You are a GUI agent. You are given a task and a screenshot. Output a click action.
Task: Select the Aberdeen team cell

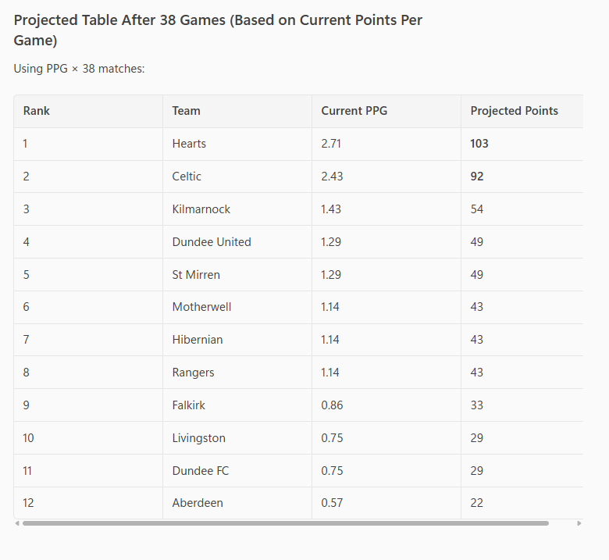tap(198, 503)
